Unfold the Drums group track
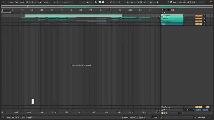 coord(162,18)
